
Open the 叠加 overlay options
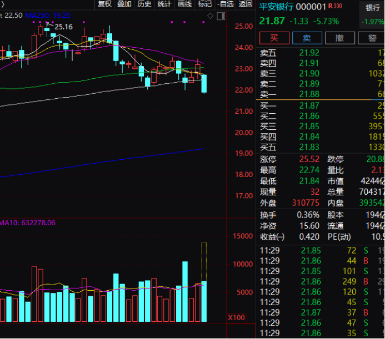click(124, 4)
